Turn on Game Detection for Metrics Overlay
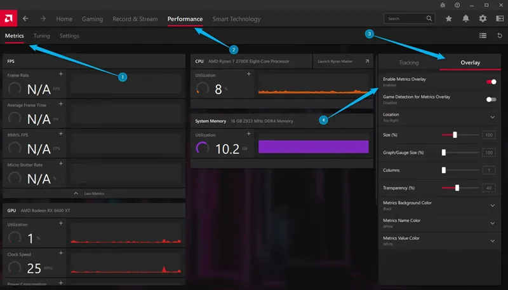Screen dimensions: 508x290 click(x=491, y=99)
